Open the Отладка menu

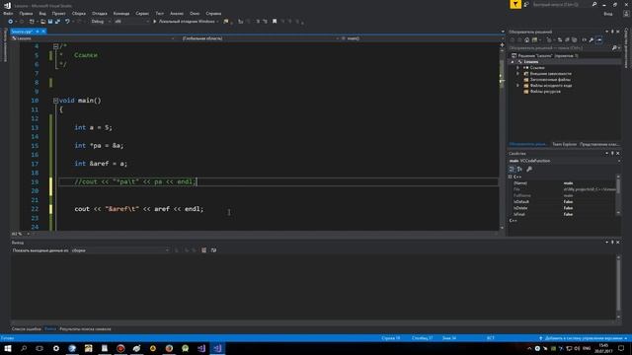pos(100,13)
